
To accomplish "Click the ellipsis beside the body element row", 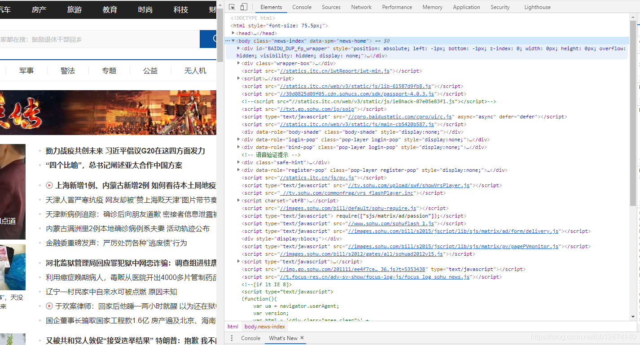I will 228,41.
